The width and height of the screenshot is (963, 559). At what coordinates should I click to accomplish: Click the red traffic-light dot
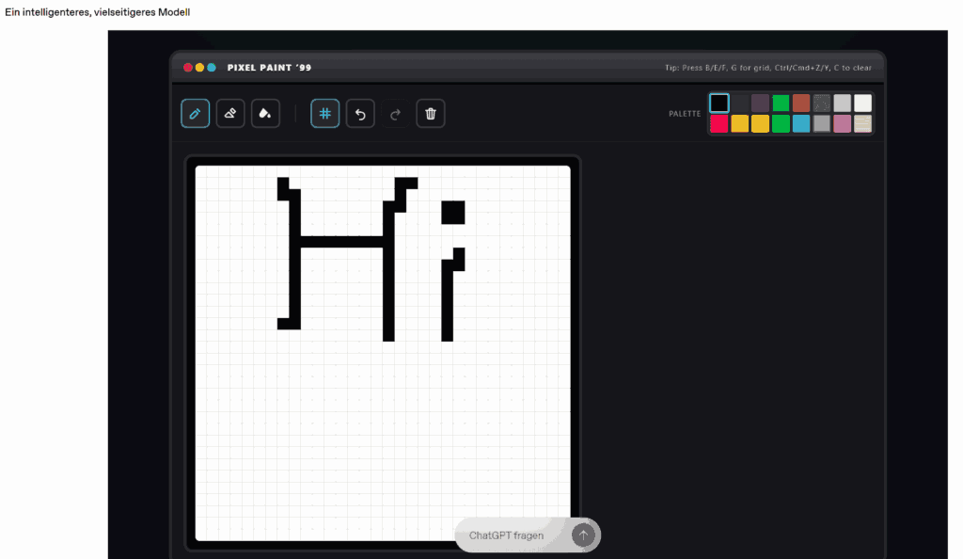coord(188,67)
